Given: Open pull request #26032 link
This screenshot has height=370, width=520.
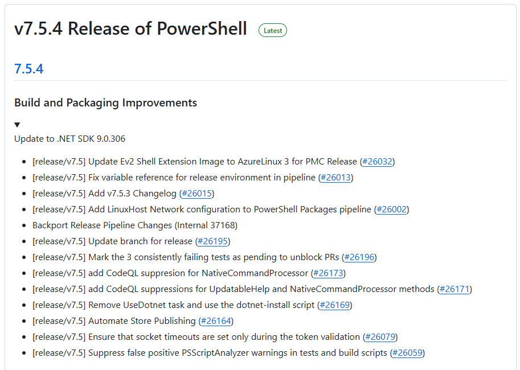Looking at the screenshot, I should [x=377, y=162].
